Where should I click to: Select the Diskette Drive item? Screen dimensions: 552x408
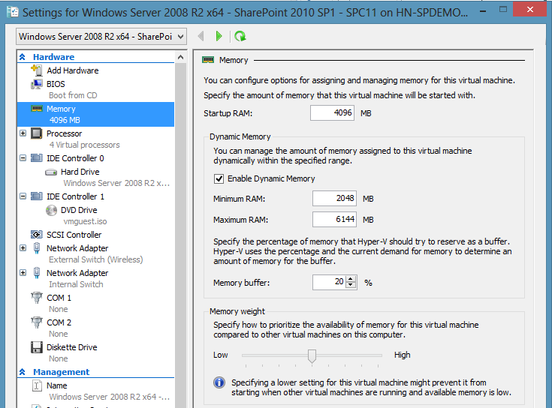tap(72, 347)
